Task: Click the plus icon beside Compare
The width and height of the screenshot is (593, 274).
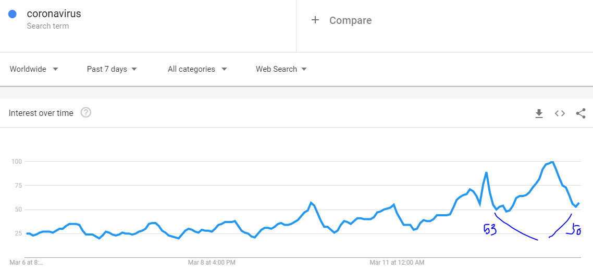Action: (x=315, y=20)
